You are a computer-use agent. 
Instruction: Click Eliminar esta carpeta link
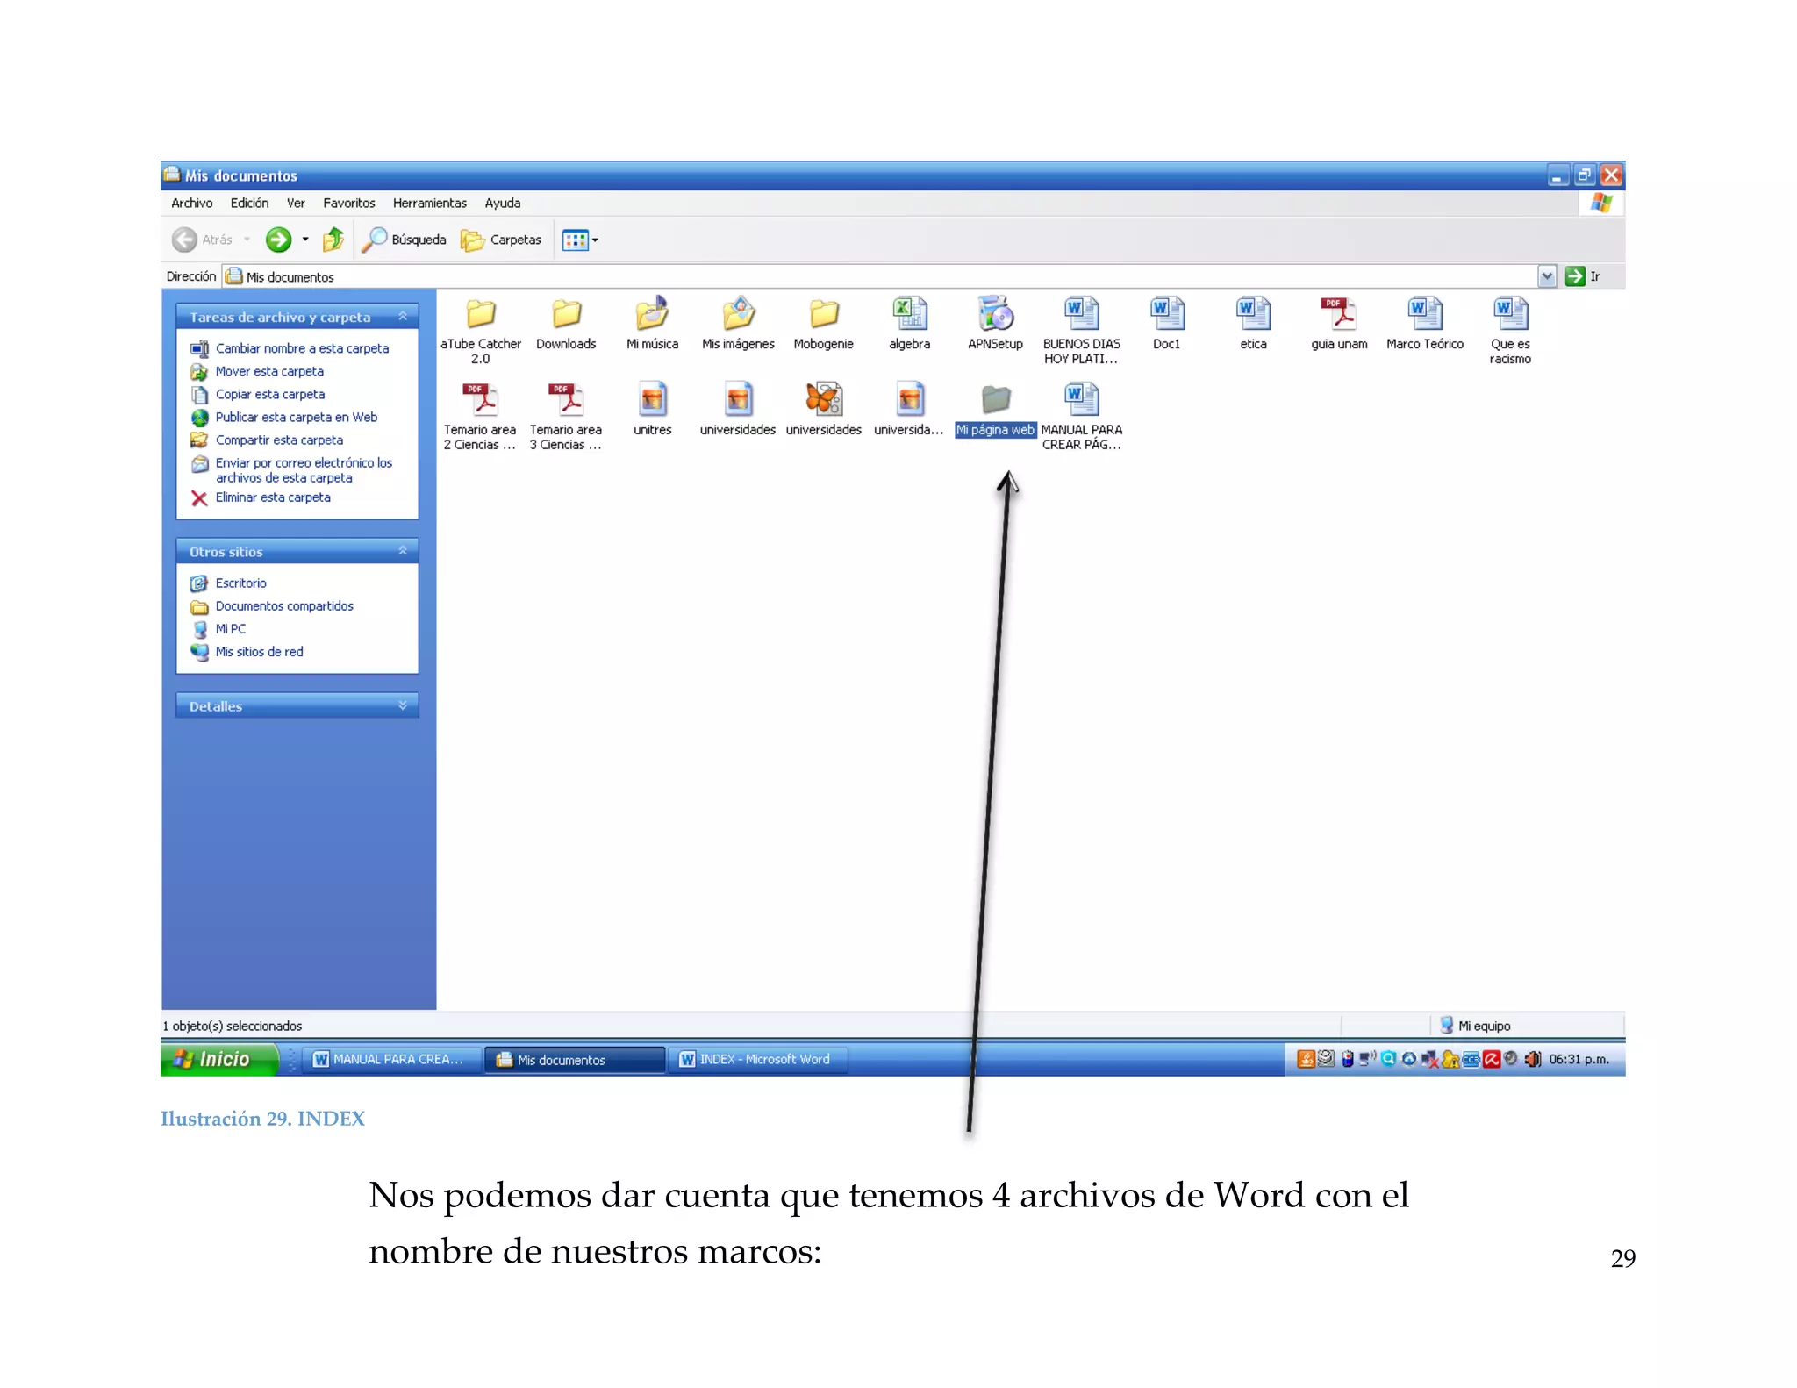pos(273,497)
